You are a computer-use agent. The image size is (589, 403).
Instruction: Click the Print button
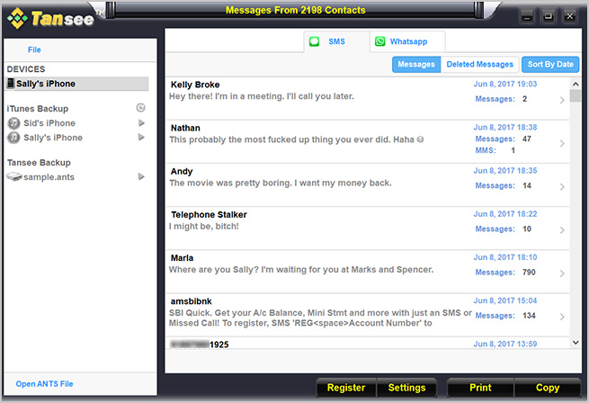click(480, 388)
